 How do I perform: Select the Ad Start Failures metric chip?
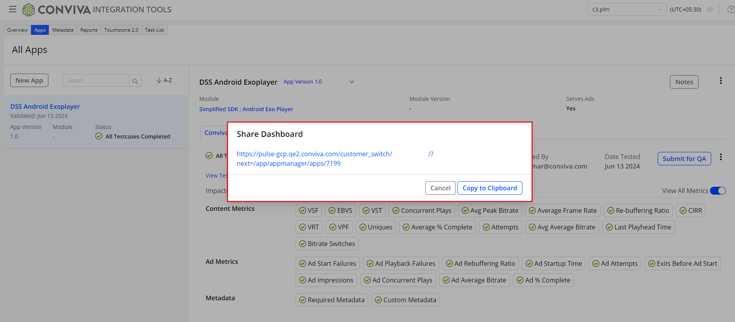328,263
